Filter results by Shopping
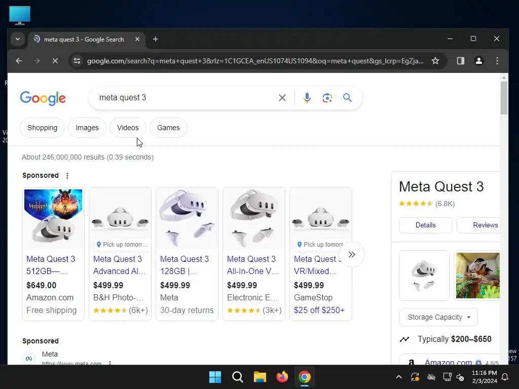The image size is (519, 389). tap(42, 128)
